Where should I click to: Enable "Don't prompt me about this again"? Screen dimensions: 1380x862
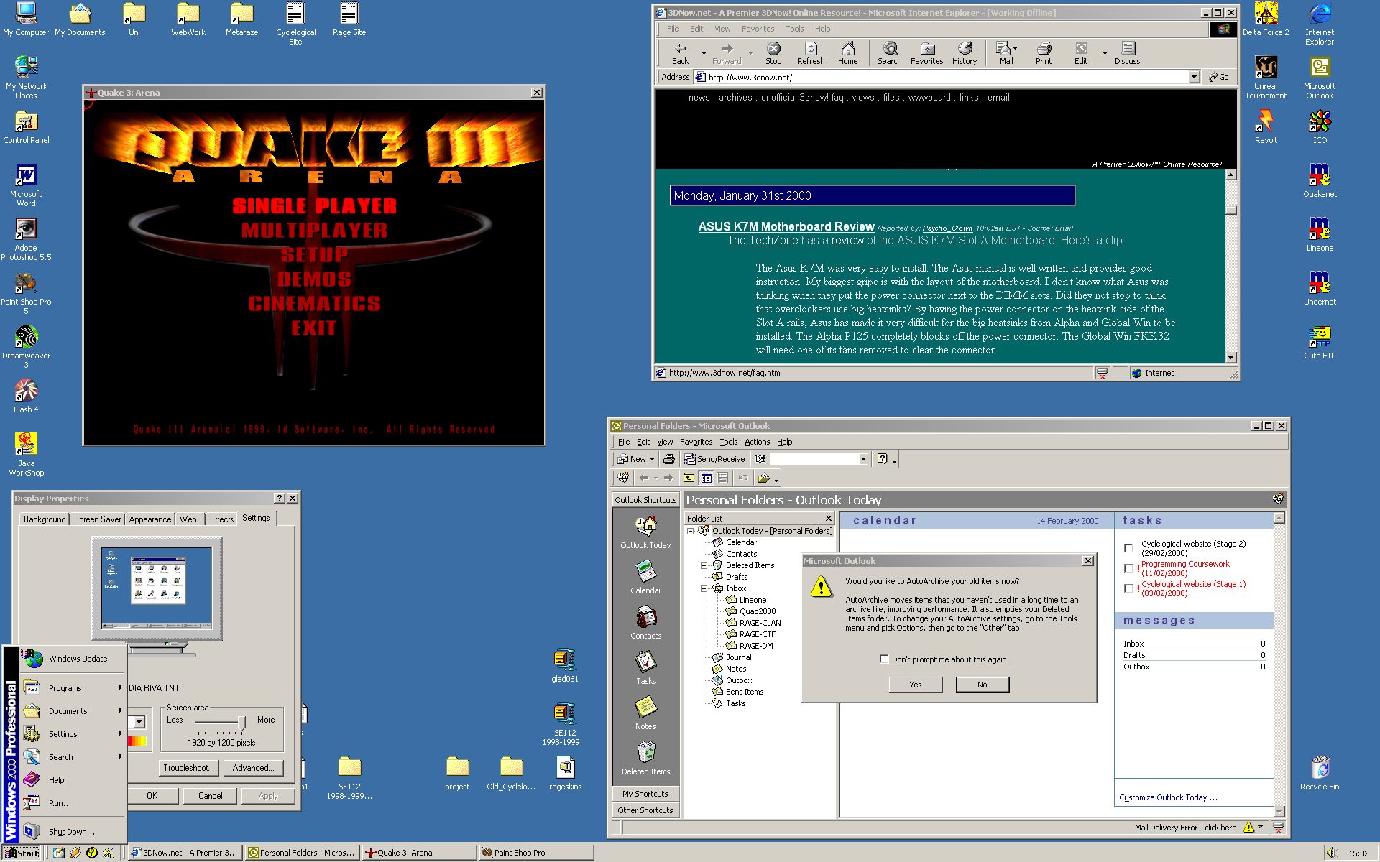click(885, 659)
